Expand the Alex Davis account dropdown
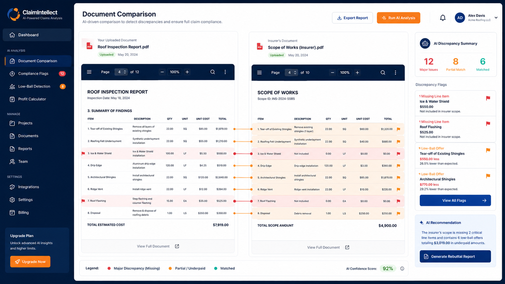 click(496, 18)
